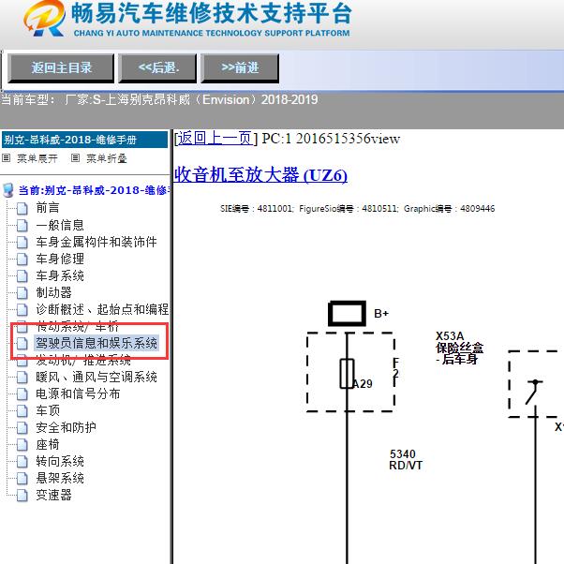
Task: Open the 变速器 tree item
Action: (x=53, y=496)
